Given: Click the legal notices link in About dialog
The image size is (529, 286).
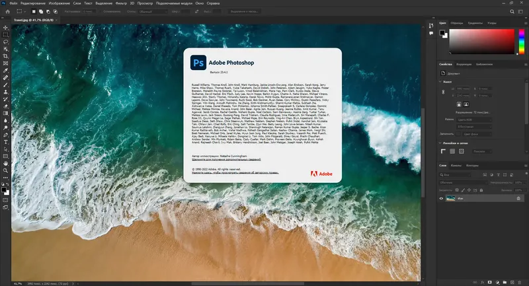Looking at the screenshot, I should (235, 172).
